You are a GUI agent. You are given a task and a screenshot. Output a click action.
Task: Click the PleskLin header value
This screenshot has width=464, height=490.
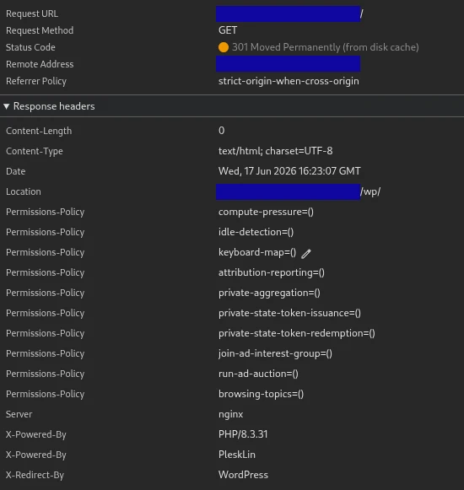pos(237,455)
